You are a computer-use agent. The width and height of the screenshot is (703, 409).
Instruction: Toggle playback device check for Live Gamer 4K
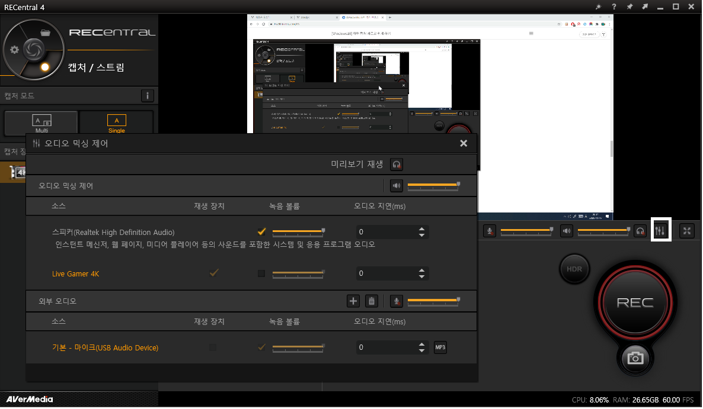click(x=214, y=272)
